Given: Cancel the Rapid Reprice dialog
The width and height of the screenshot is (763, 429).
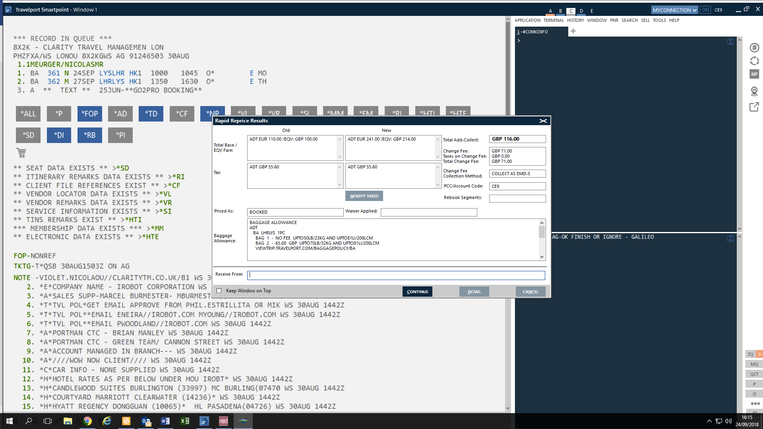Looking at the screenshot, I should coord(531,292).
